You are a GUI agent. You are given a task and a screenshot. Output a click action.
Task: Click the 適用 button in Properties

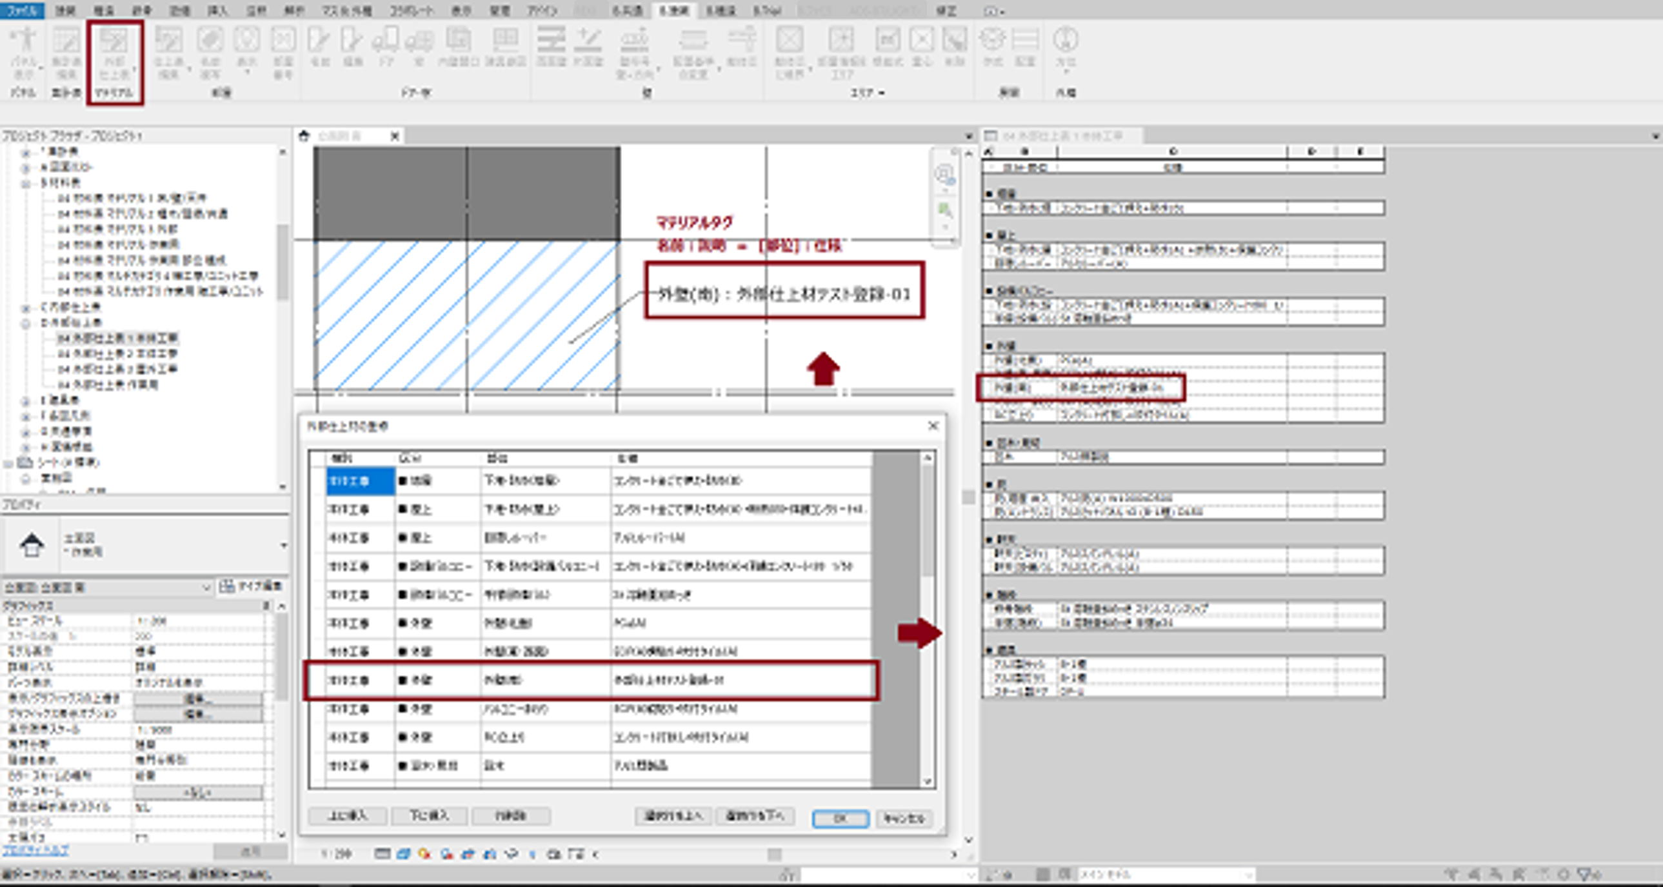pos(250,852)
